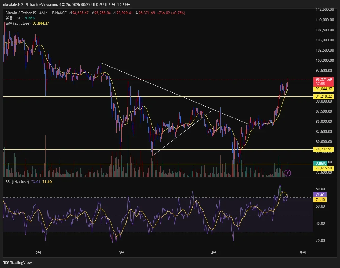Click the change value +736.02 (+0.78%)

(x=171, y=13)
